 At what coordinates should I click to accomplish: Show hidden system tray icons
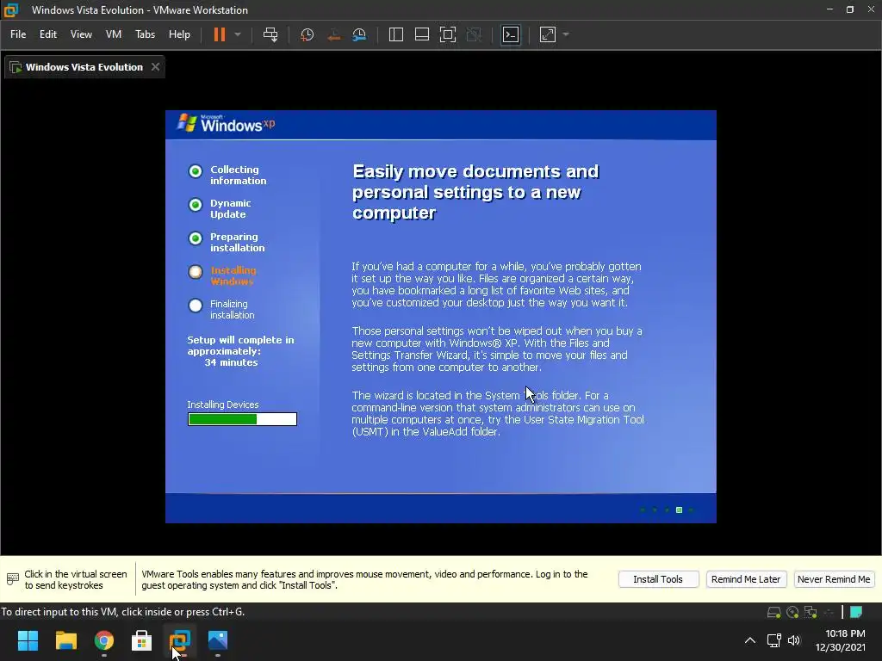tap(750, 640)
